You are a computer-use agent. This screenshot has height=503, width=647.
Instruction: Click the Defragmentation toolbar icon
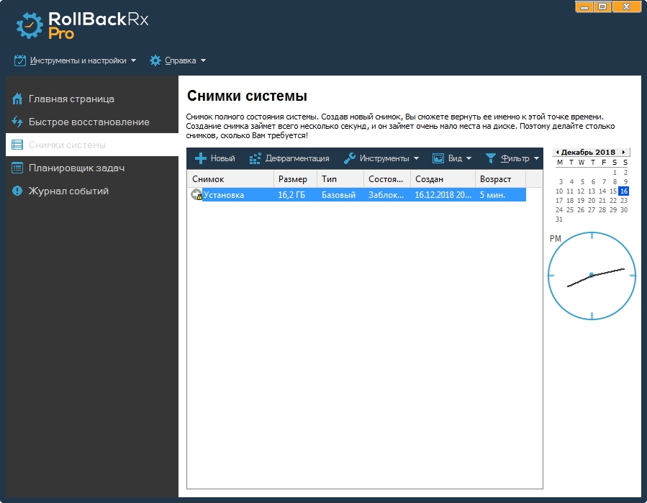pyautogui.click(x=255, y=158)
